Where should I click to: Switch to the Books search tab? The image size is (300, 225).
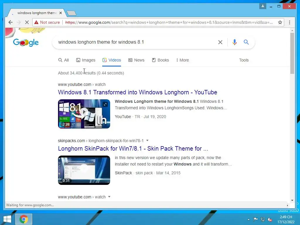161,60
